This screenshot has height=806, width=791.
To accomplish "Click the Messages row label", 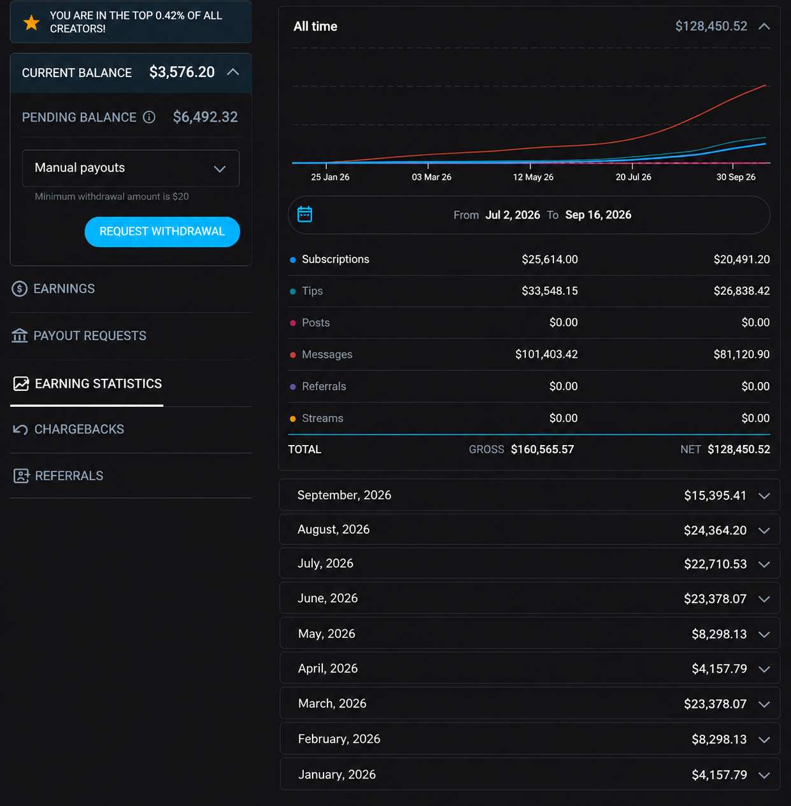I will click(x=327, y=355).
